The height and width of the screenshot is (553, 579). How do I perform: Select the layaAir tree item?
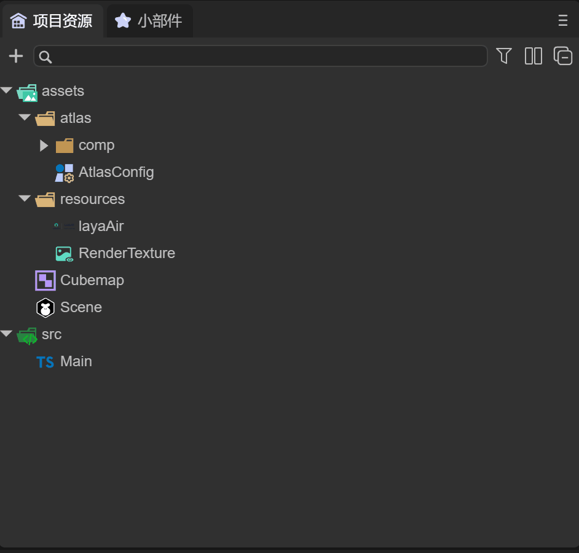(x=101, y=226)
